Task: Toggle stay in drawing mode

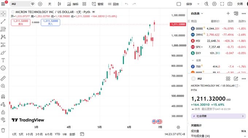Action: [x=3, y=104]
